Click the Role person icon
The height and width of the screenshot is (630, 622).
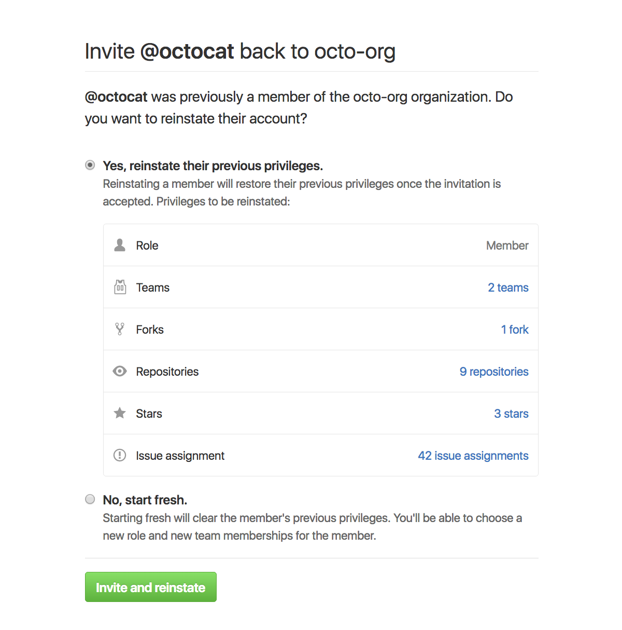click(120, 245)
